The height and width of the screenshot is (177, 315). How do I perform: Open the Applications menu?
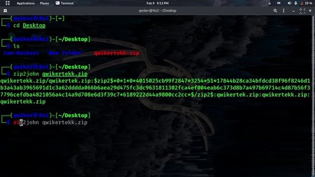(26, 3)
